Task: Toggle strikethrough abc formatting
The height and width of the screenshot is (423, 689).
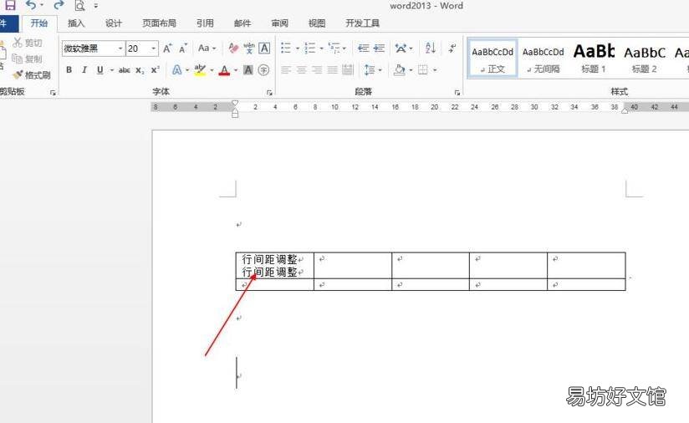Action: click(125, 70)
